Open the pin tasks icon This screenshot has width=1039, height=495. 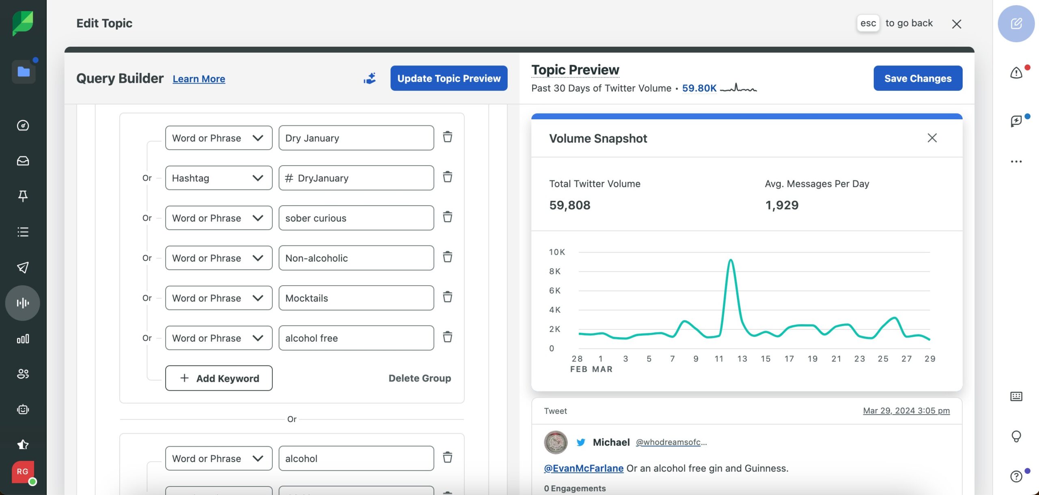(23, 196)
